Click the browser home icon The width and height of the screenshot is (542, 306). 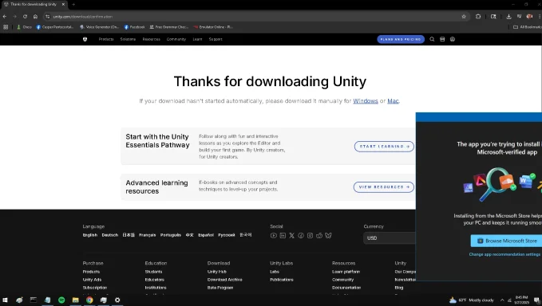[x=35, y=17]
